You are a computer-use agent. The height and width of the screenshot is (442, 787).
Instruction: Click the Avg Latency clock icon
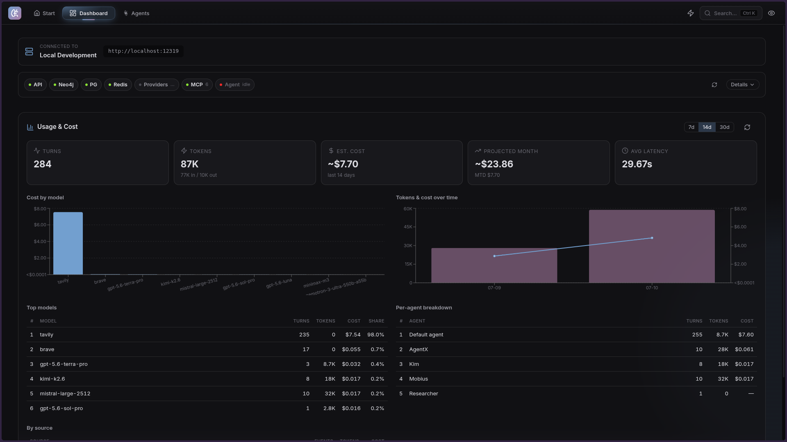point(625,151)
